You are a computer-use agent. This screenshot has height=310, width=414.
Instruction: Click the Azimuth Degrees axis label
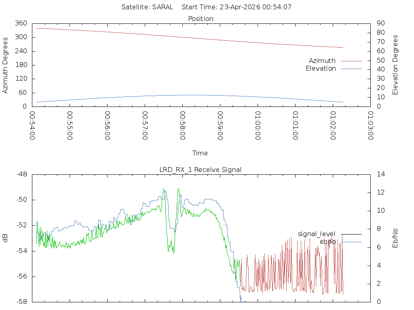click(5, 65)
